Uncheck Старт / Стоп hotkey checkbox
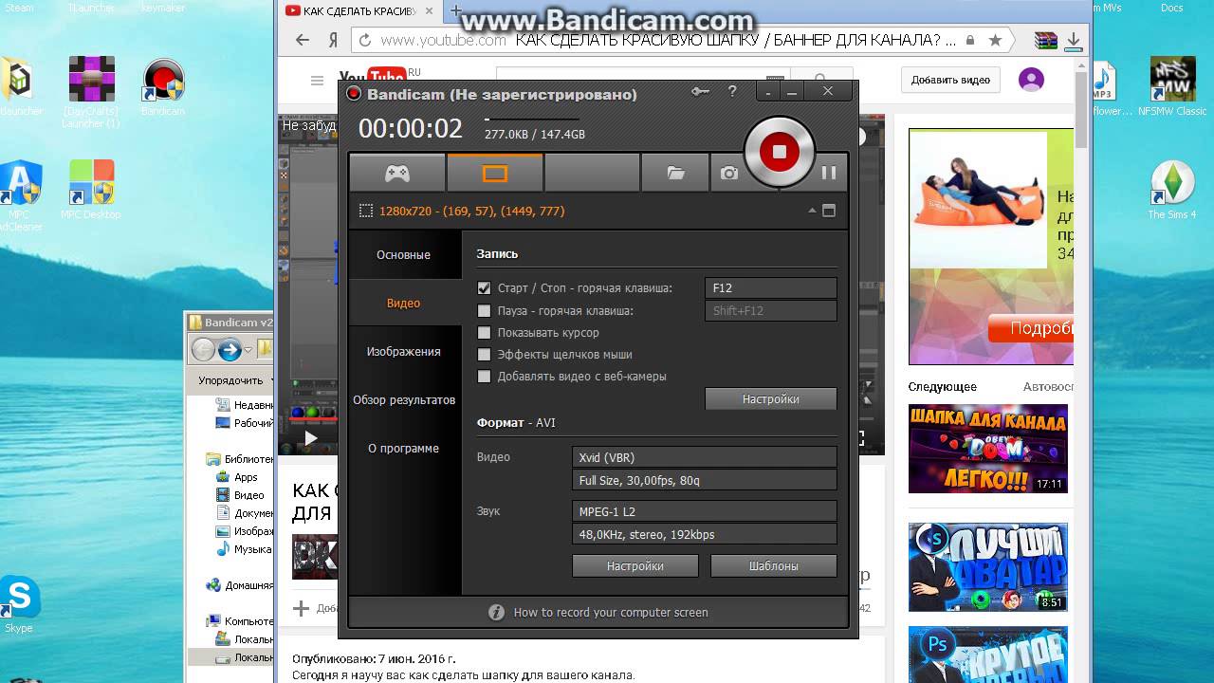Image resolution: width=1214 pixels, height=683 pixels. click(485, 287)
